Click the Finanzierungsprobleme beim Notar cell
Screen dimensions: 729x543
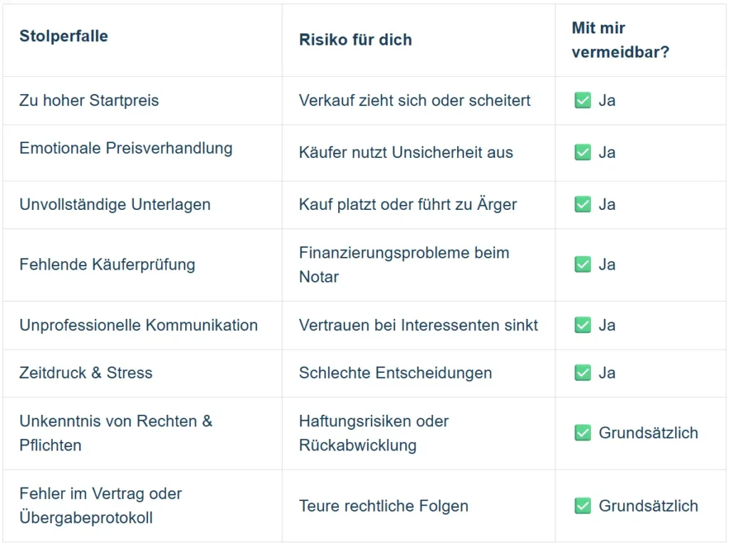click(x=404, y=265)
